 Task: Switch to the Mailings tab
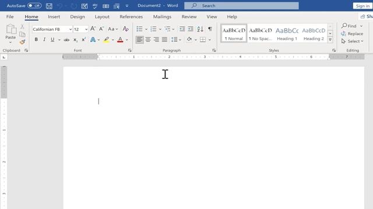pyautogui.click(x=162, y=17)
